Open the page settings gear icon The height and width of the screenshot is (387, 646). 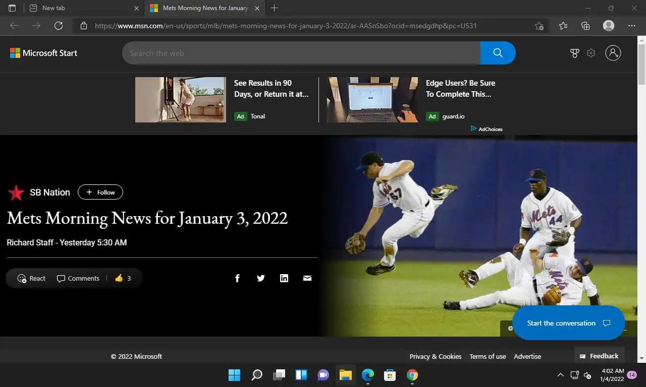(x=591, y=53)
